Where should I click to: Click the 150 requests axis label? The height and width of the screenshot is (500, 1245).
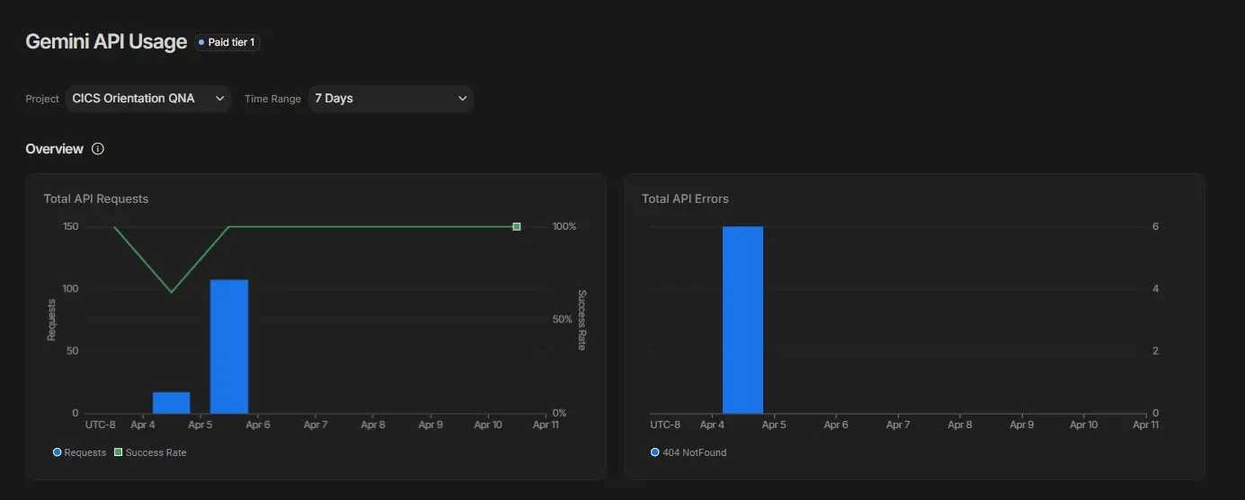click(x=70, y=226)
